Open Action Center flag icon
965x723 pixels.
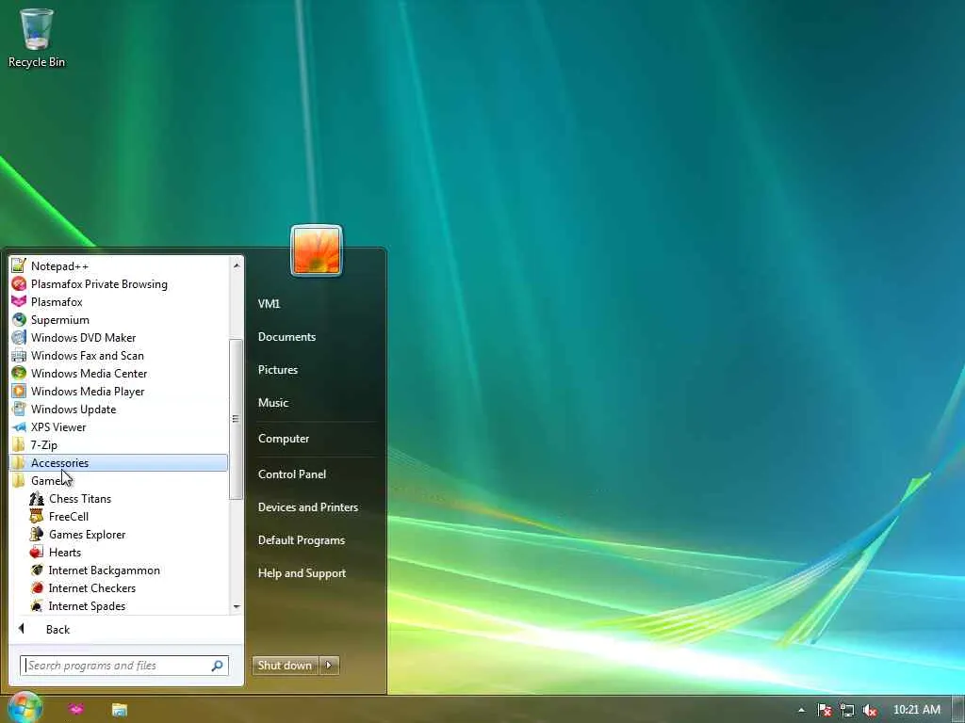(825, 710)
